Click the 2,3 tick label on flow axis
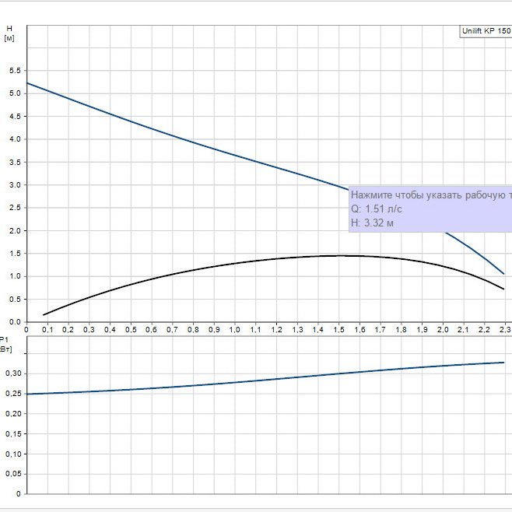The image size is (512, 512). [505, 330]
